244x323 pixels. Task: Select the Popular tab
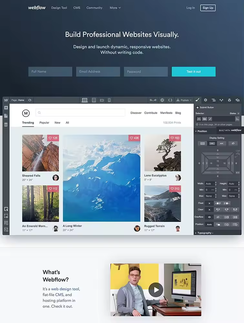tap(44, 122)
